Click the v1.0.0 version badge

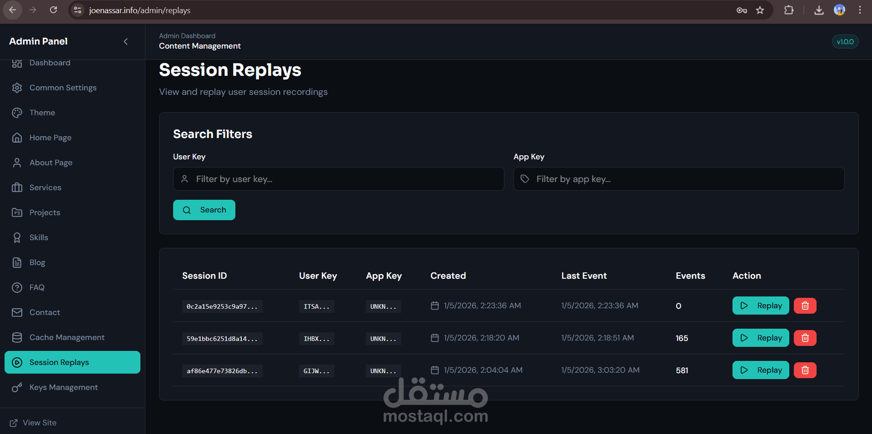845,42
